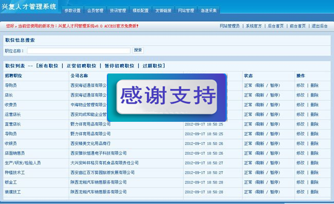The width and height of the screenshot is (334, 204).
Task: Refresh the 装潢技工 position
Action: pos(261,192)
